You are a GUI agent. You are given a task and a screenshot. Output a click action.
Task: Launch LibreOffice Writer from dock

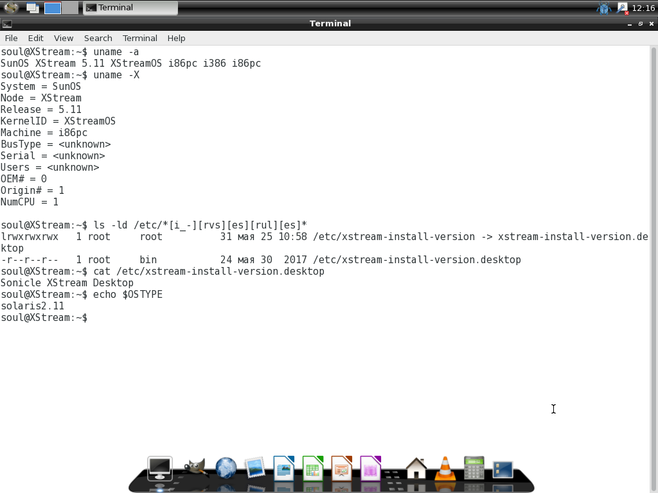pos(283,468)
